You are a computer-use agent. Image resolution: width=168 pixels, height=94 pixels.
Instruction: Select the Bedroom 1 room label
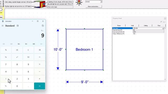click(x=84, y=49)
